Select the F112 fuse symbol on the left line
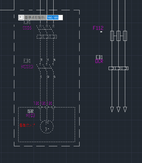 112,36
